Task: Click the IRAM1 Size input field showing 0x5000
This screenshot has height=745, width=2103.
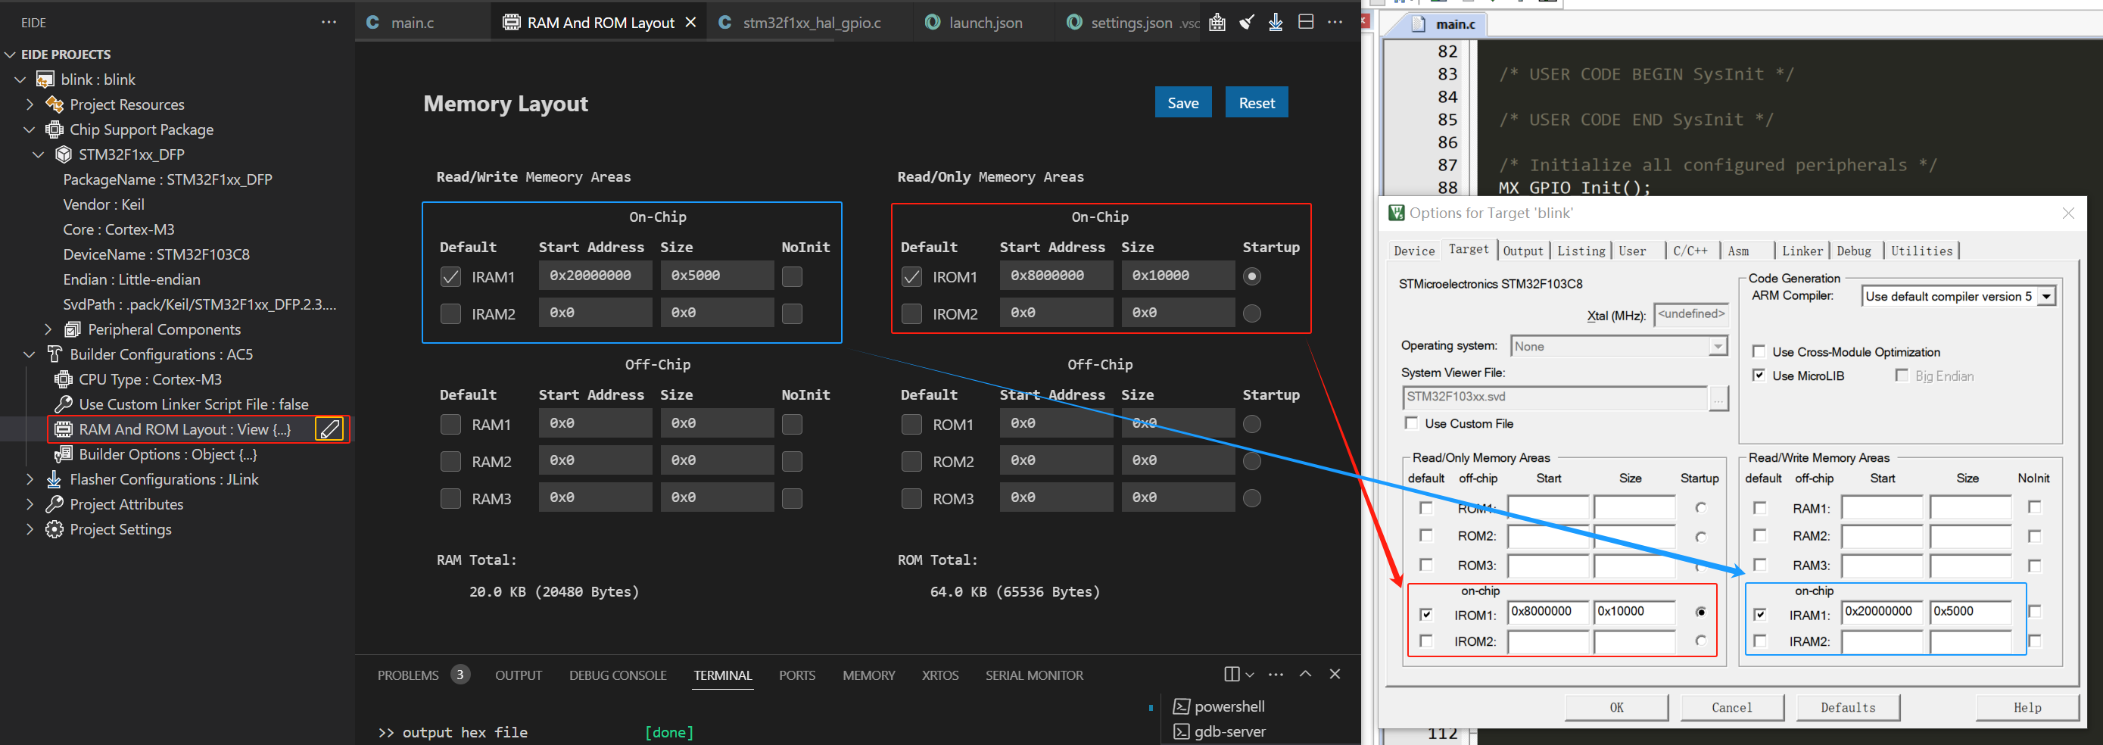Action: (x=717, y=276)
